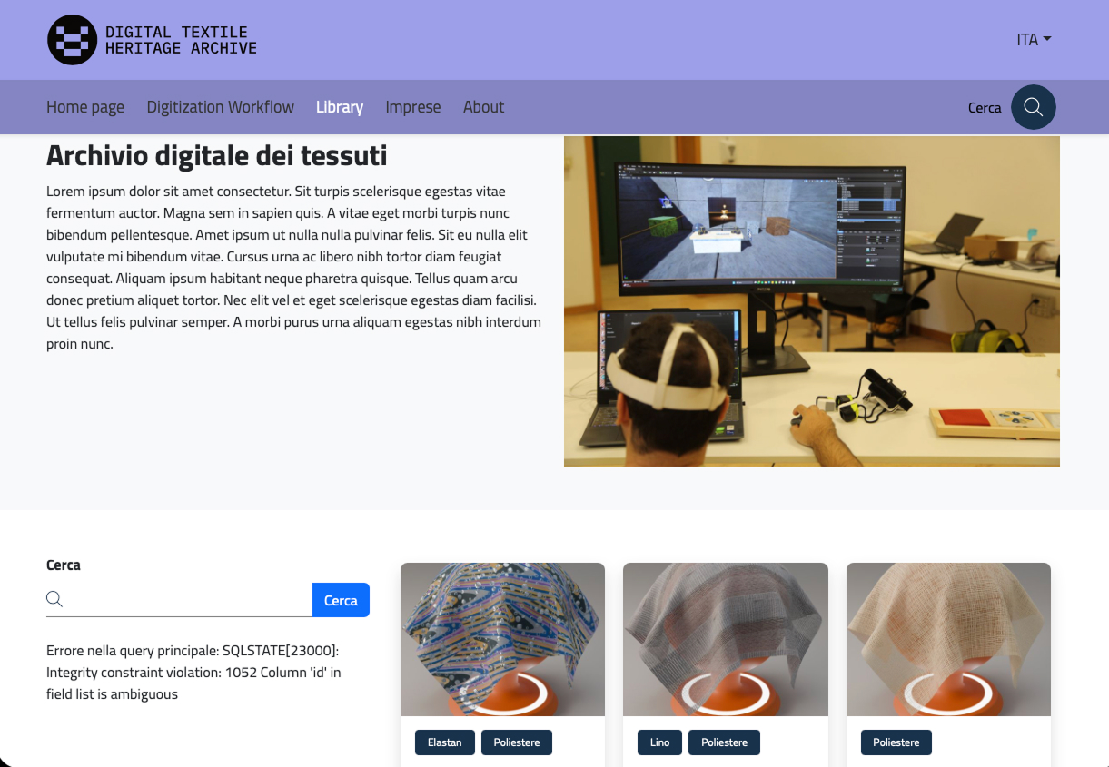Click Poliestere tag on the first card
The width and height of the screenshot is (1109, 767).
tap(516, 742)
